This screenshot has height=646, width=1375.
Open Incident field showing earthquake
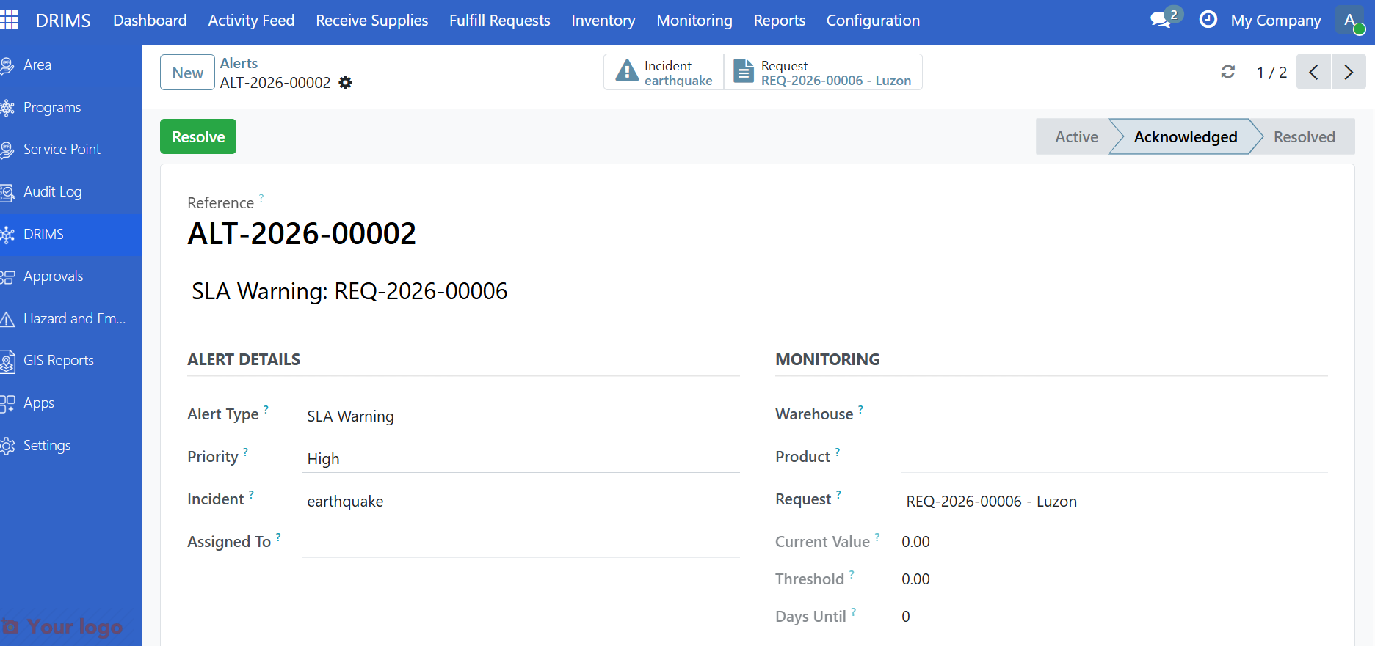click(508, 502)
